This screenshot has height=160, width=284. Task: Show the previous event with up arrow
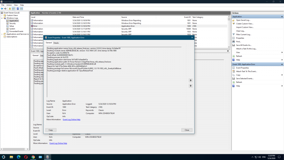pos(191,80)
